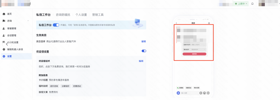The image size is (280, 100).
Task: Expand the 咨询 submenu chevron
Action: point(28,21)
